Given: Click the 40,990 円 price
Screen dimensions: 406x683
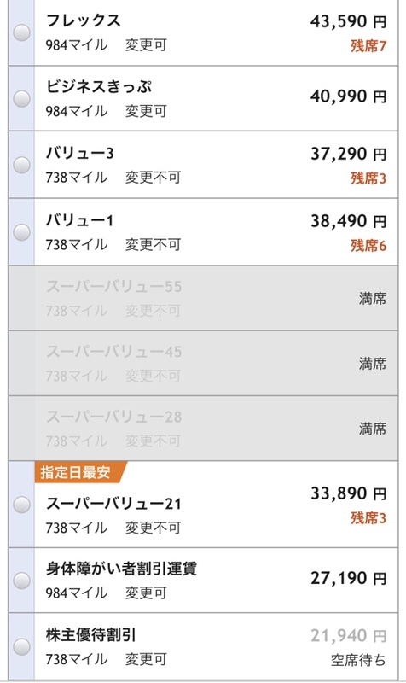Looking at the screenshot, I should 348,96.
